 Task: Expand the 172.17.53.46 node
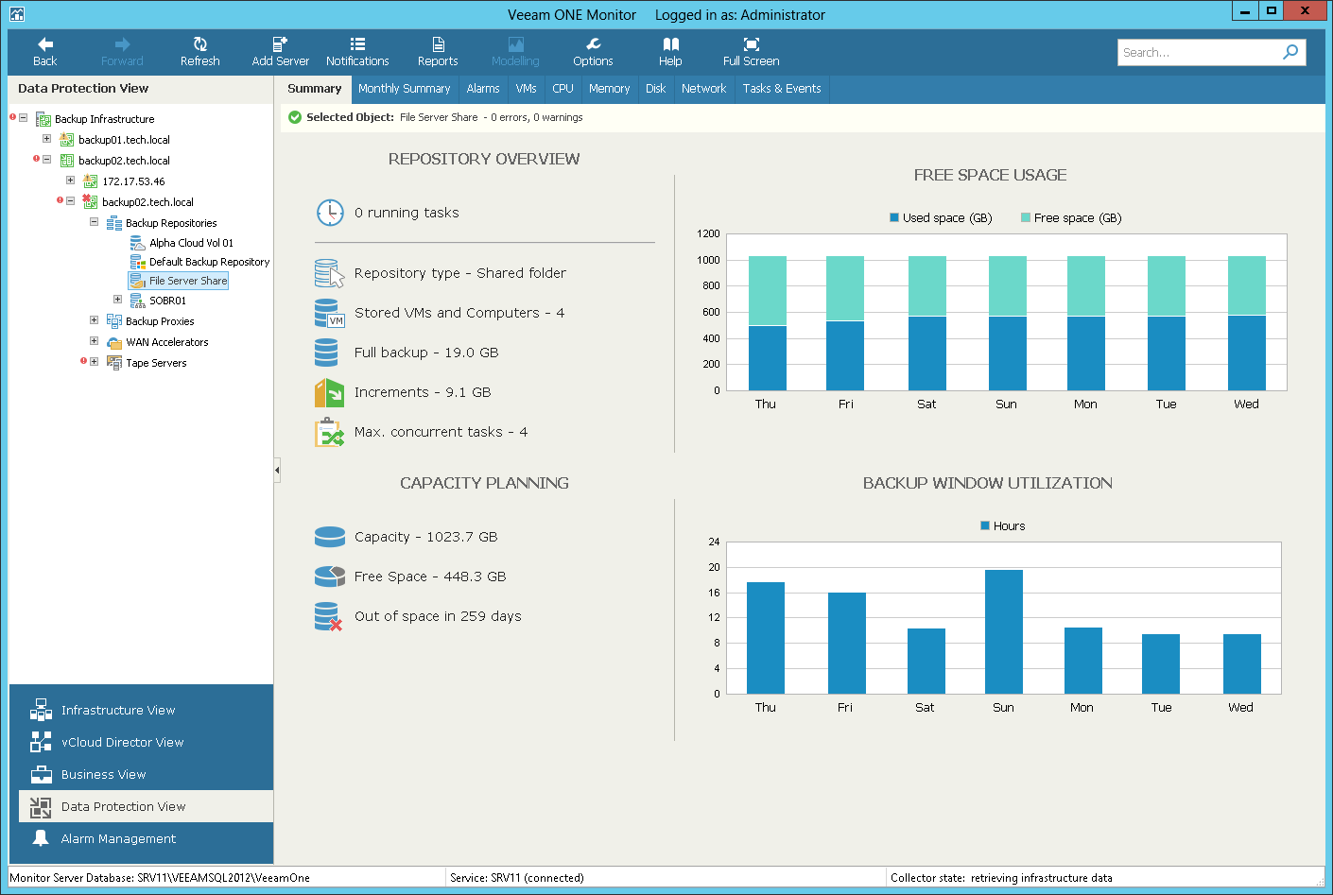[x=70, y=180]
